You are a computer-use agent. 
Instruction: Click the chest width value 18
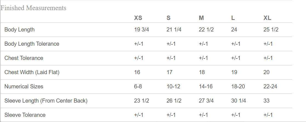202,72
